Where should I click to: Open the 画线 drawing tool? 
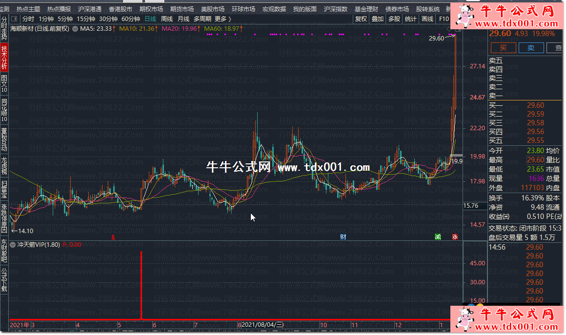pos(427,19)
